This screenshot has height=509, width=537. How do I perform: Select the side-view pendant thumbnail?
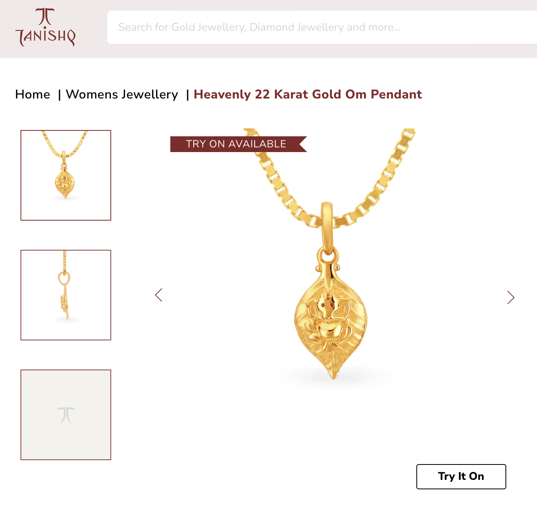[66, 295]
